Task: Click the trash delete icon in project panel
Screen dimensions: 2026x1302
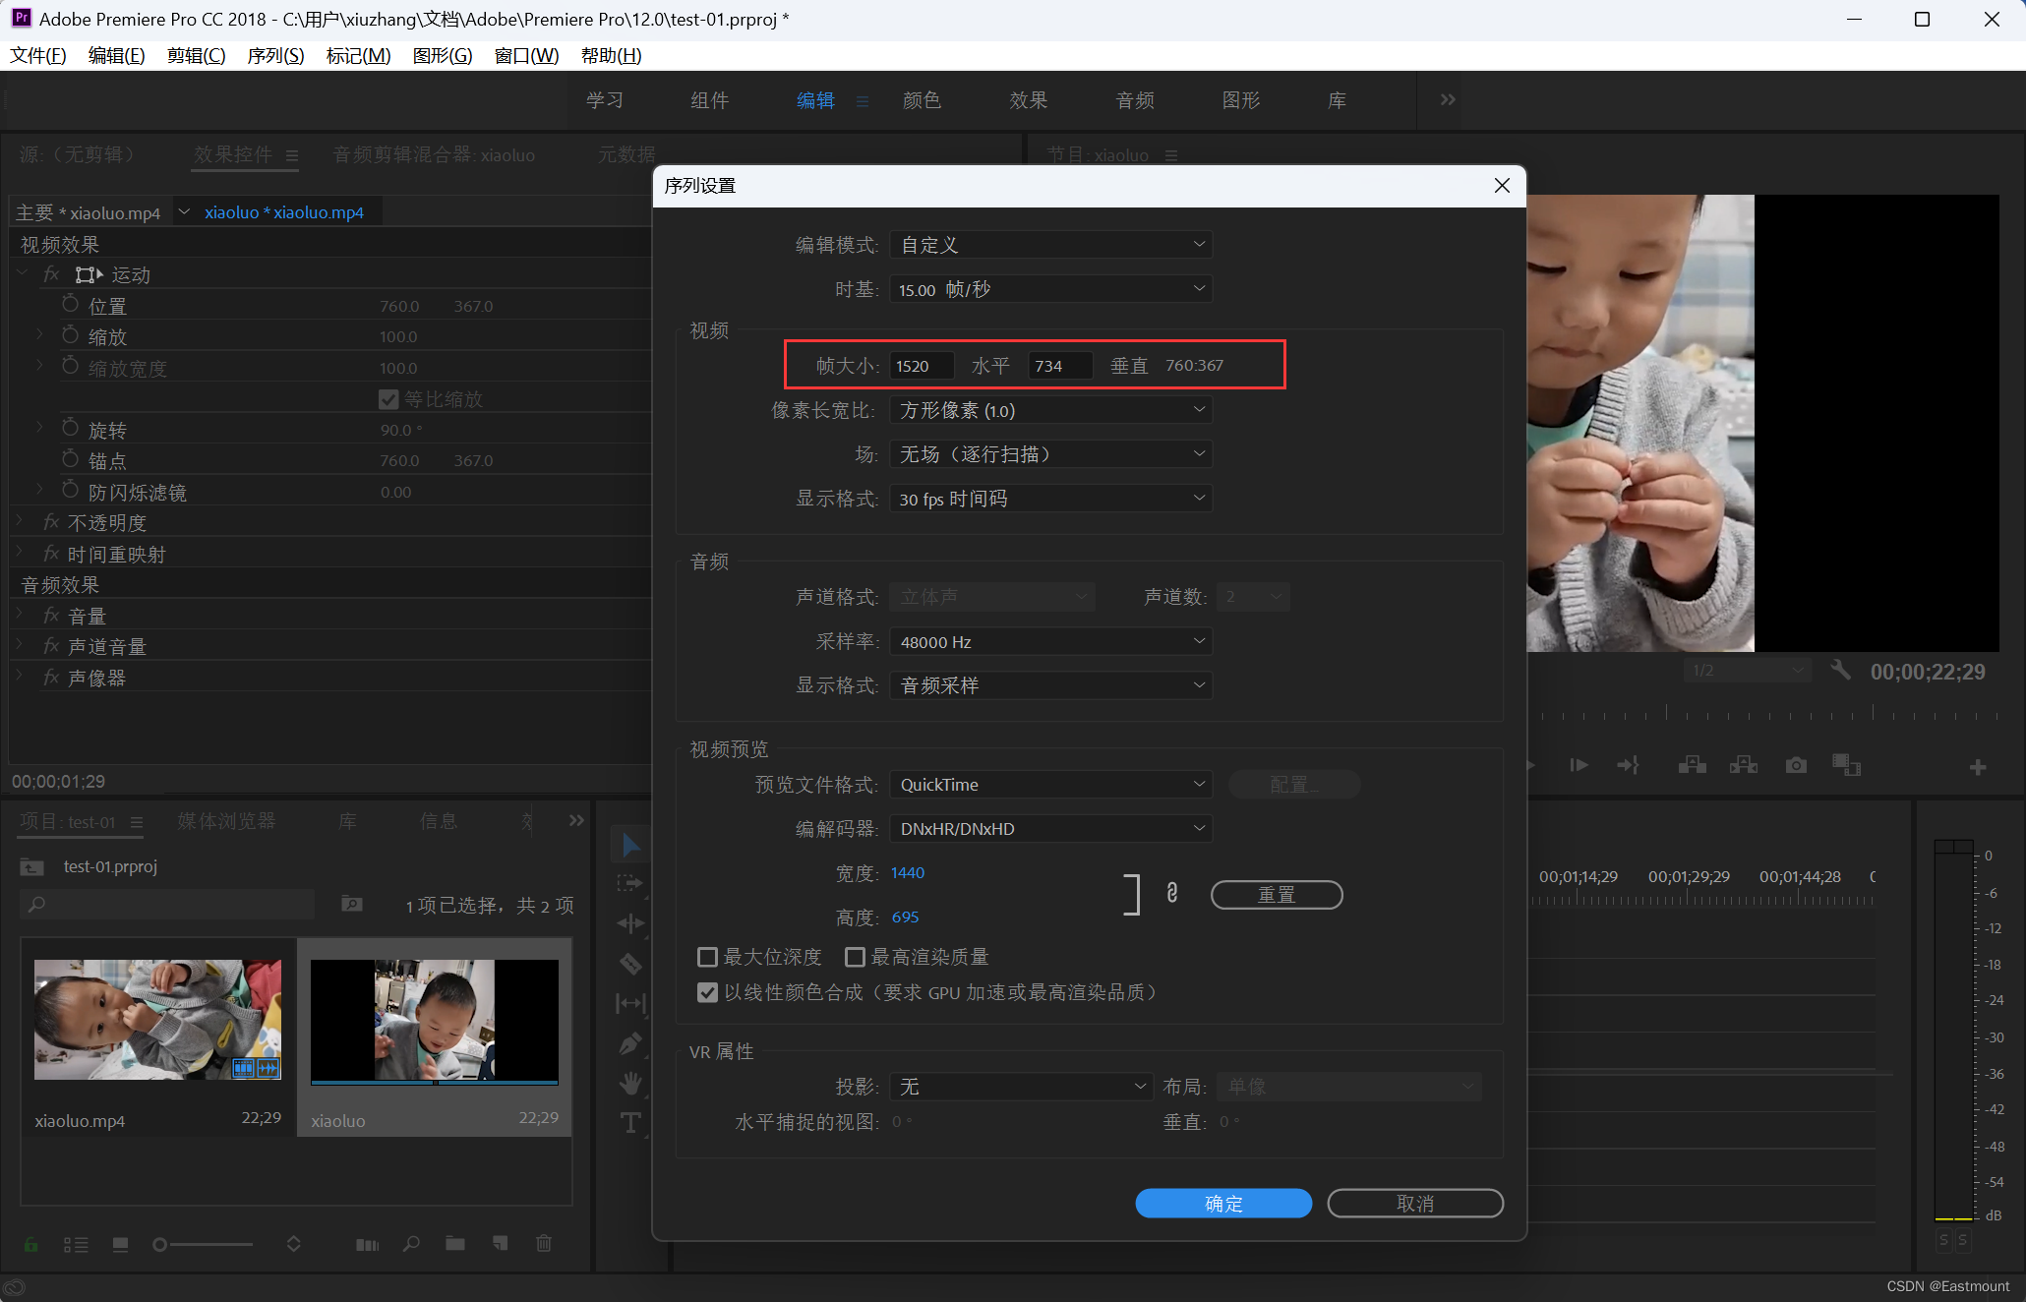Action: [x=544, y=1244]
